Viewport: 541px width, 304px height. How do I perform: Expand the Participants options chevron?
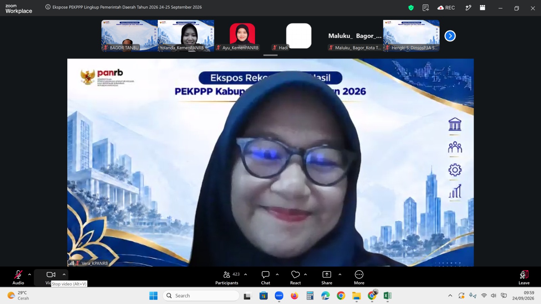(245, 274)
